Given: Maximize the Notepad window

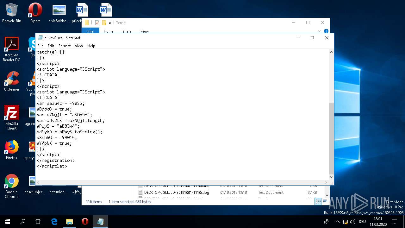Looking at the screenshot, I should tap(312, 38).
